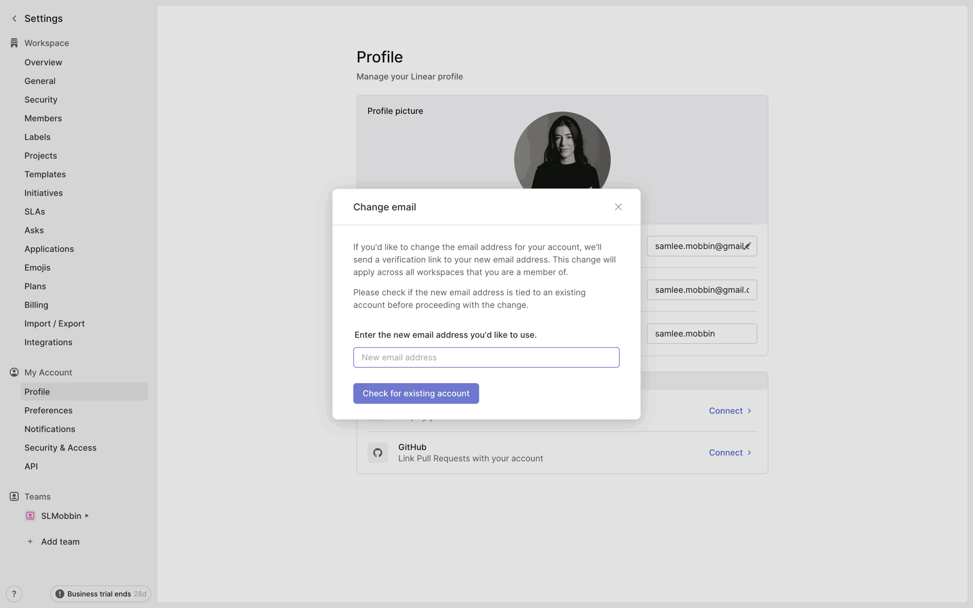The image size is (973, 608).
Task: Click the Change email dialog title
Action: pyautogui.click(x=385, y=207)
